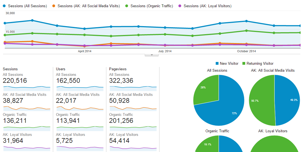Click the 50.7% green slice of Social Media pie
Screen dimensions: 302x152
(262, 100)
